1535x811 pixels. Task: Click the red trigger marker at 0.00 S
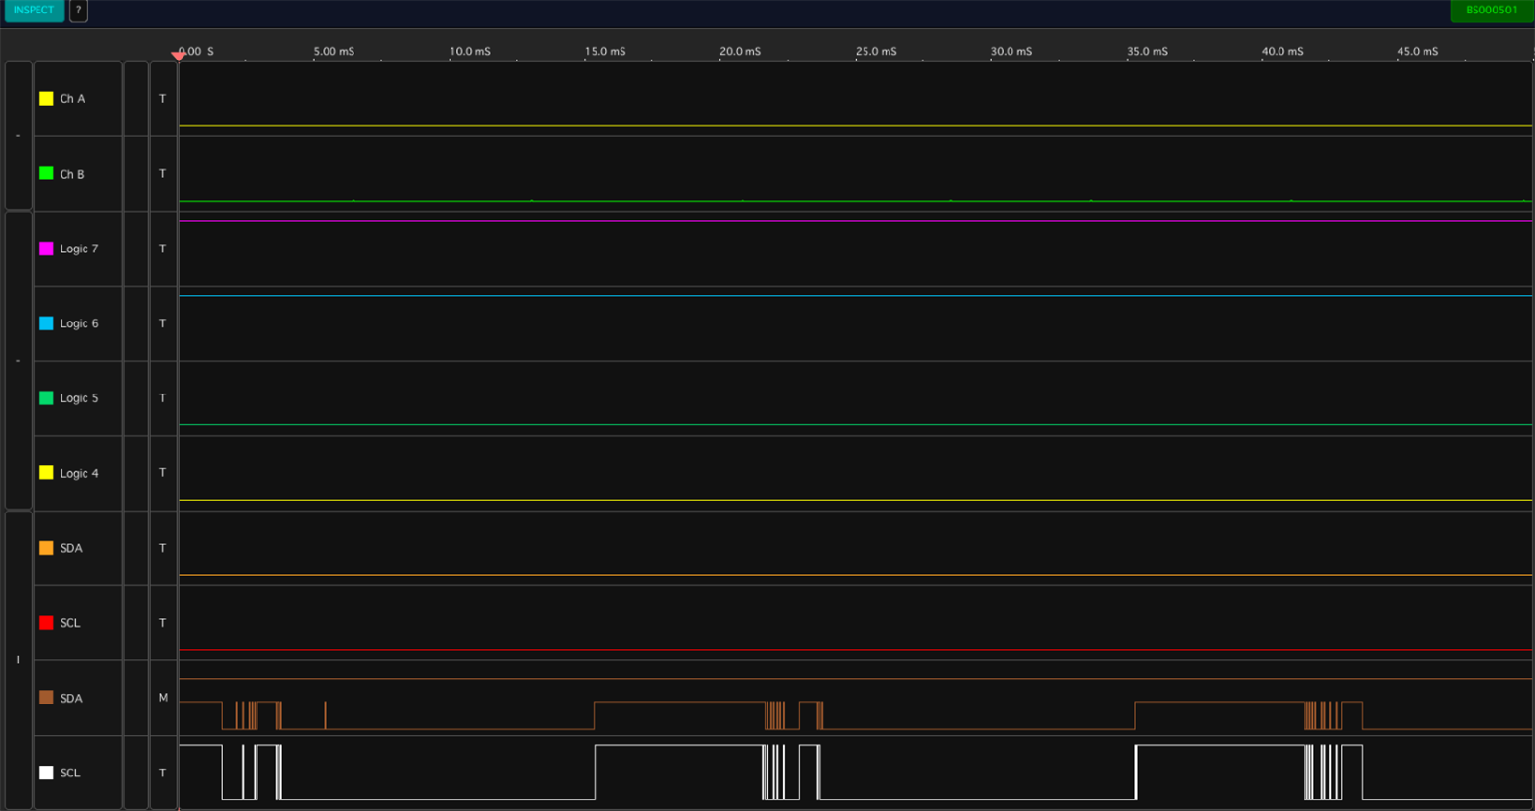(179, 56)
